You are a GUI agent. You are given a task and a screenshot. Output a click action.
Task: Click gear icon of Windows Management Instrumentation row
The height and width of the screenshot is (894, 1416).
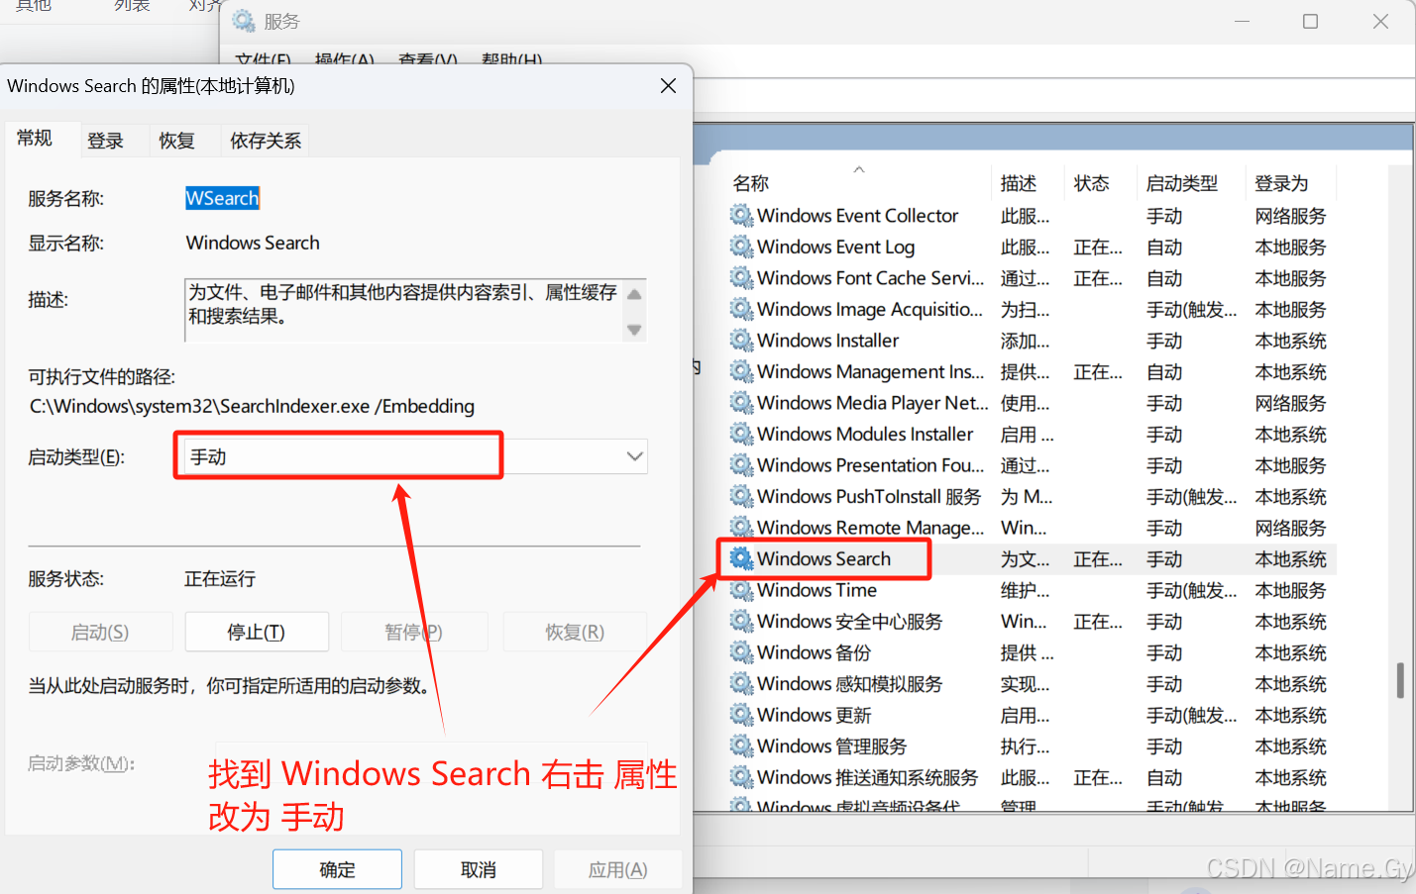tap(741, 371)
